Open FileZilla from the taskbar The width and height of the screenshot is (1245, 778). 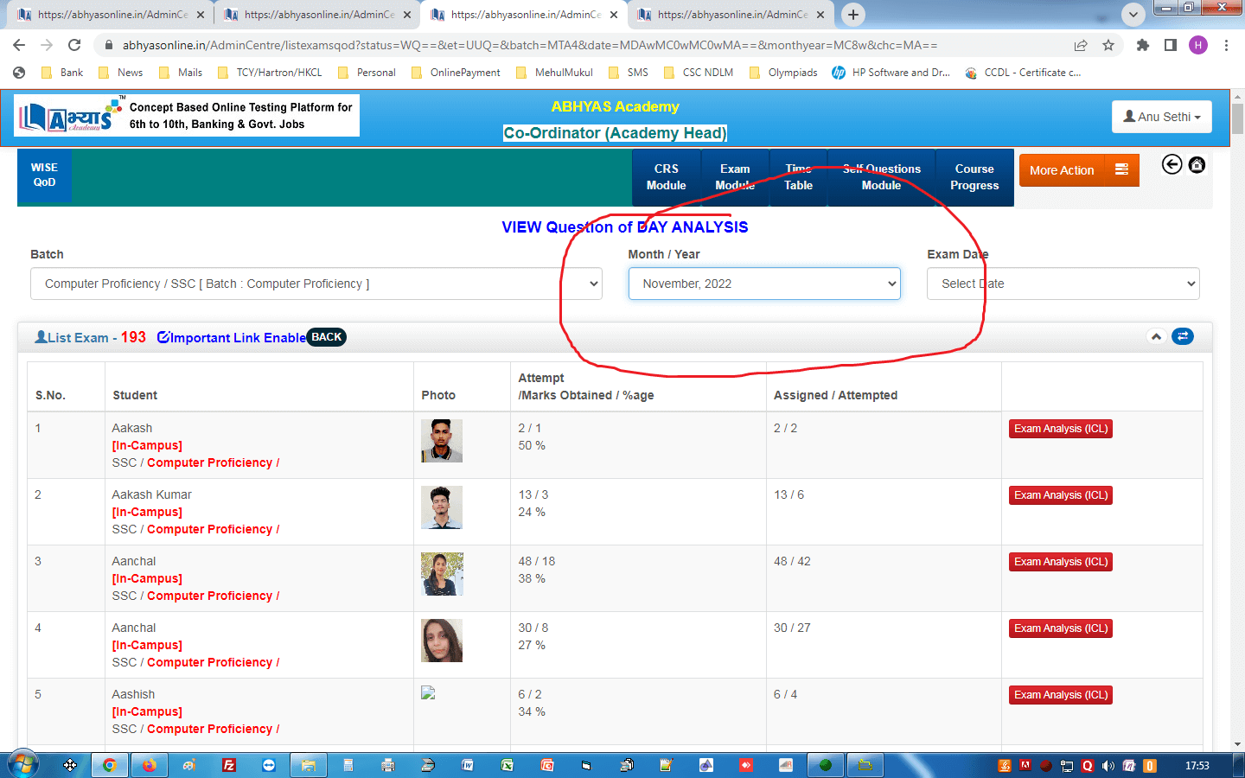pos(229,765)
